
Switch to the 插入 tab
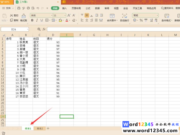click(64, 8)
